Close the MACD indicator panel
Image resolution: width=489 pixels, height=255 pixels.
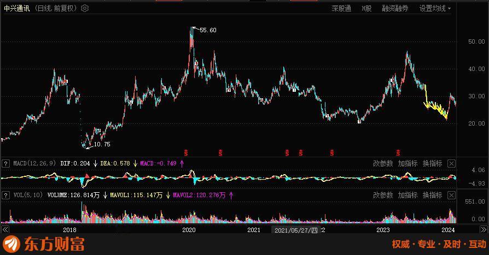(451, 163)
